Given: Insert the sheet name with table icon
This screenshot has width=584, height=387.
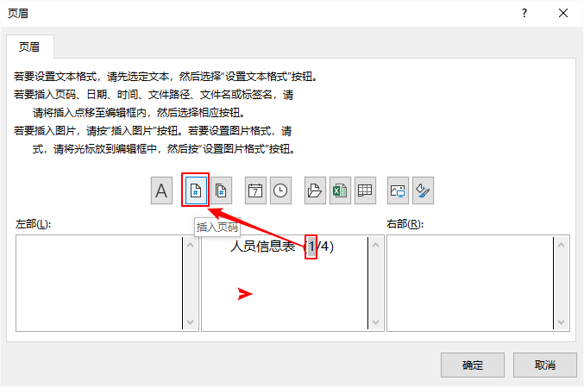Looking at the screenshot, I should (x=366, y=190).
